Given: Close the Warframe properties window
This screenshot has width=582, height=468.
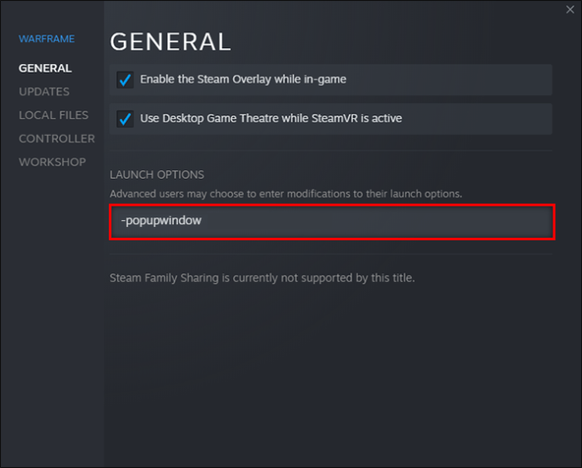Looking at the screenshot, I should (571, 9).
